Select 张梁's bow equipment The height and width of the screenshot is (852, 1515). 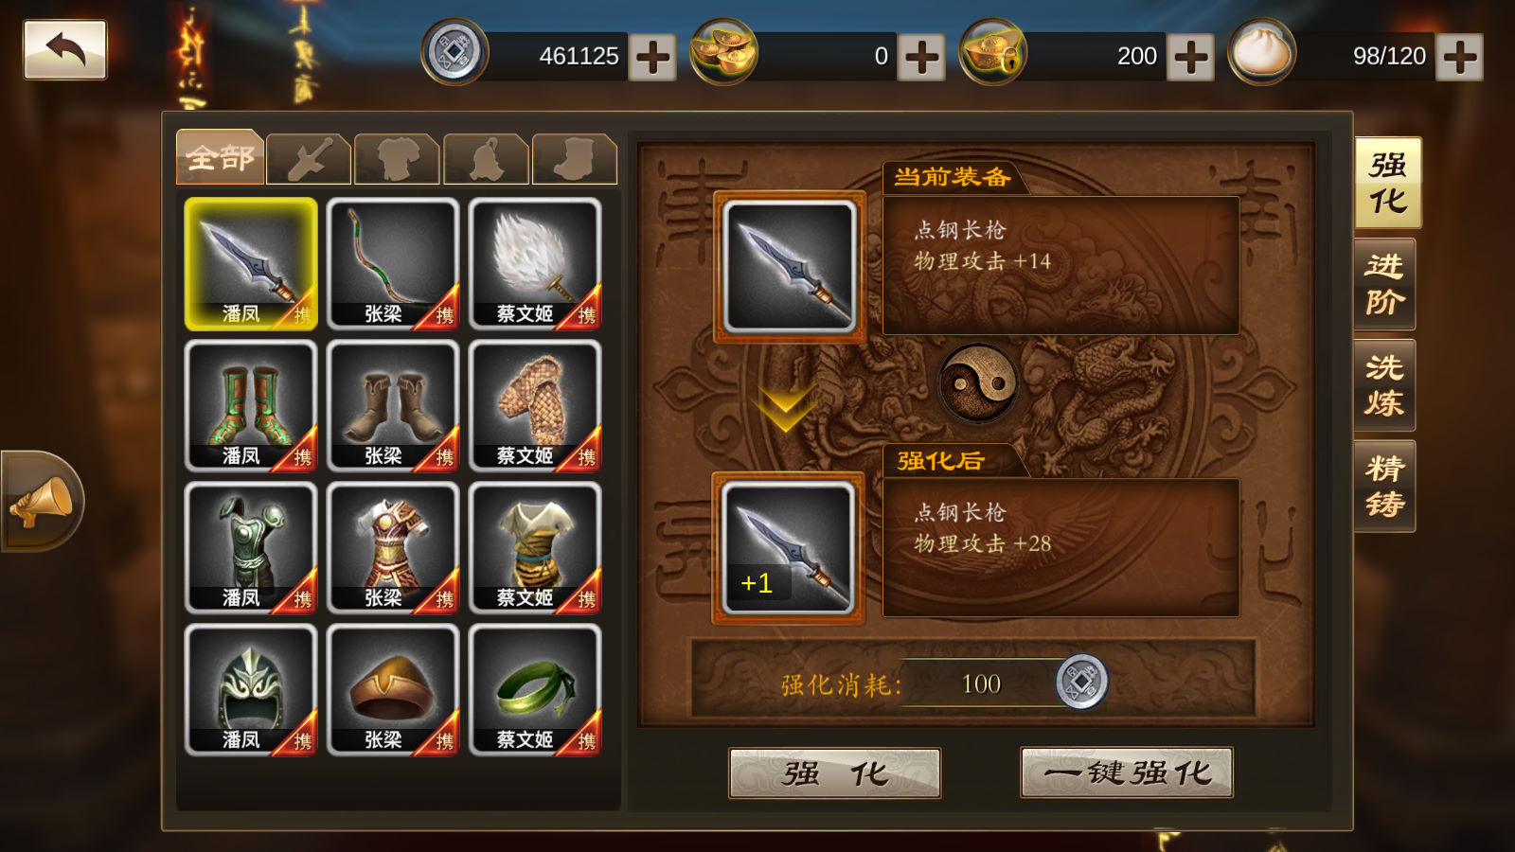click(x=393, y=264)
